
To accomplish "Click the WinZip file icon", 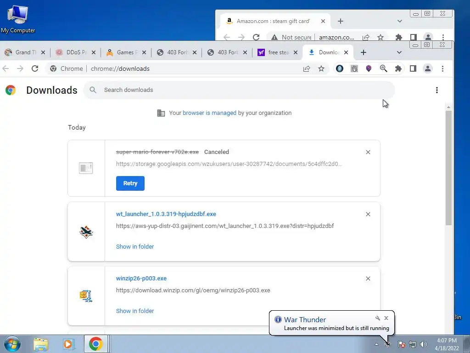I will pos(86,296).
